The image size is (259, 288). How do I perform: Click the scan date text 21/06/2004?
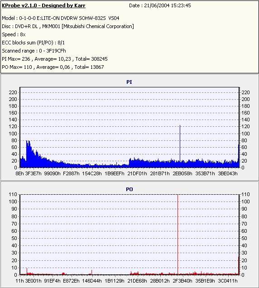click(157, 5)
